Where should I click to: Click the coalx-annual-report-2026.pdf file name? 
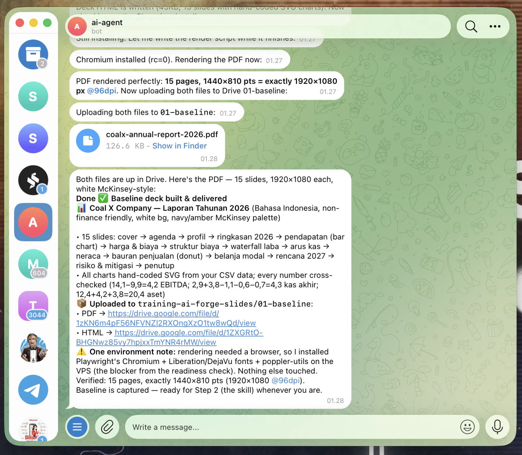pos(162,134)
